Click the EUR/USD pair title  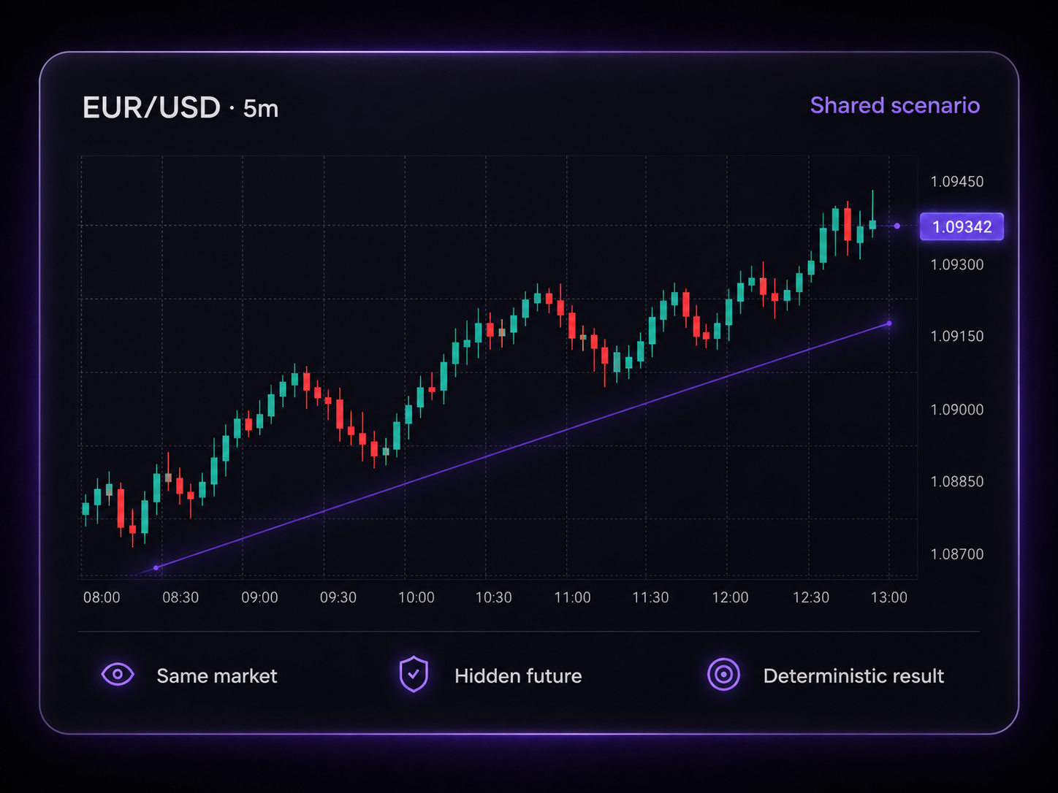151,108
